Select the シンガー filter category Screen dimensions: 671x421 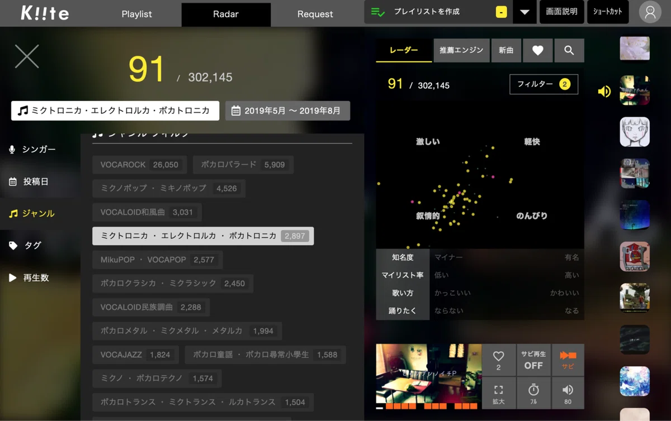32,149
